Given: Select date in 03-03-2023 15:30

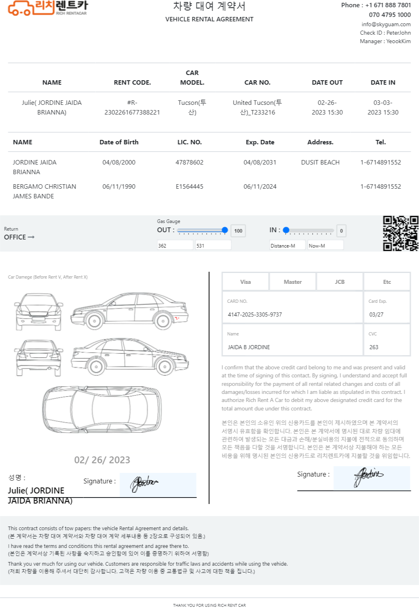Looking at the screenshot, I should tap(383, 108).
